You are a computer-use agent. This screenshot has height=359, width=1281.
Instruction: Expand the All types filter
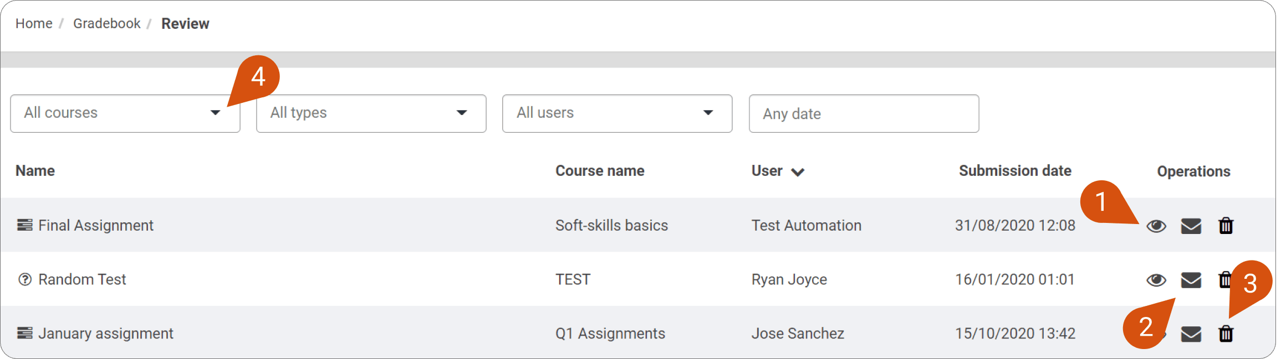pos(371,113)
